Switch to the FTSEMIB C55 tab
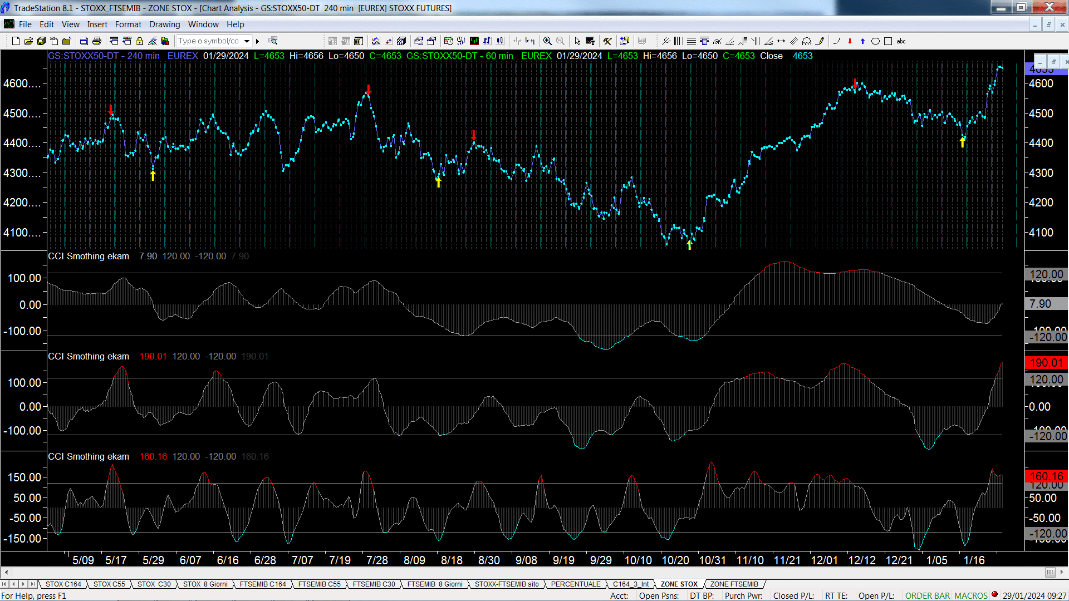The width and height of the screenshot is (1069, 601). point(319,584)
